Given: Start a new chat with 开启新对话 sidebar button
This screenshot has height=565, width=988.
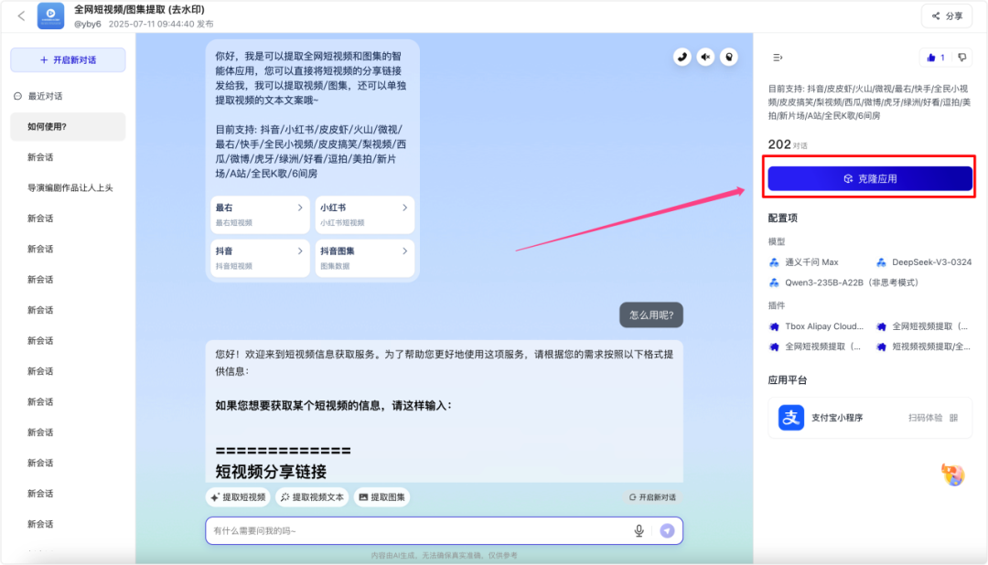Looking at the screenshot, I should [x=68, y=59].
